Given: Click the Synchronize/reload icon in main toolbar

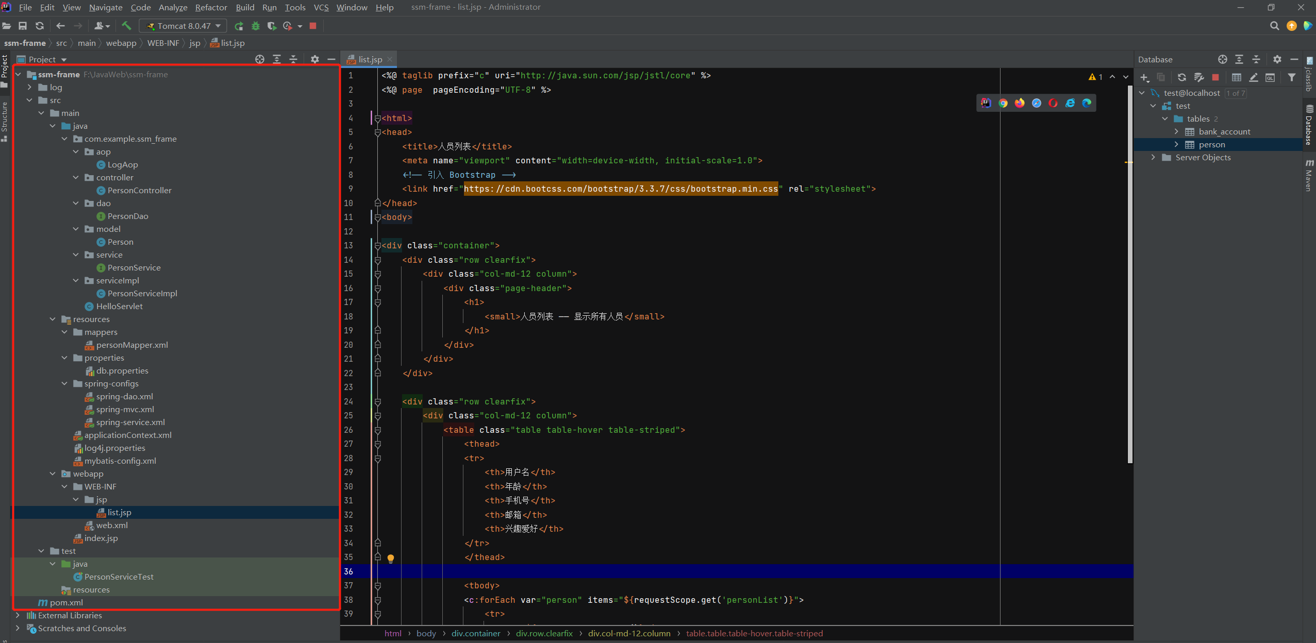Looking at the screenshot, I should 39,26.
